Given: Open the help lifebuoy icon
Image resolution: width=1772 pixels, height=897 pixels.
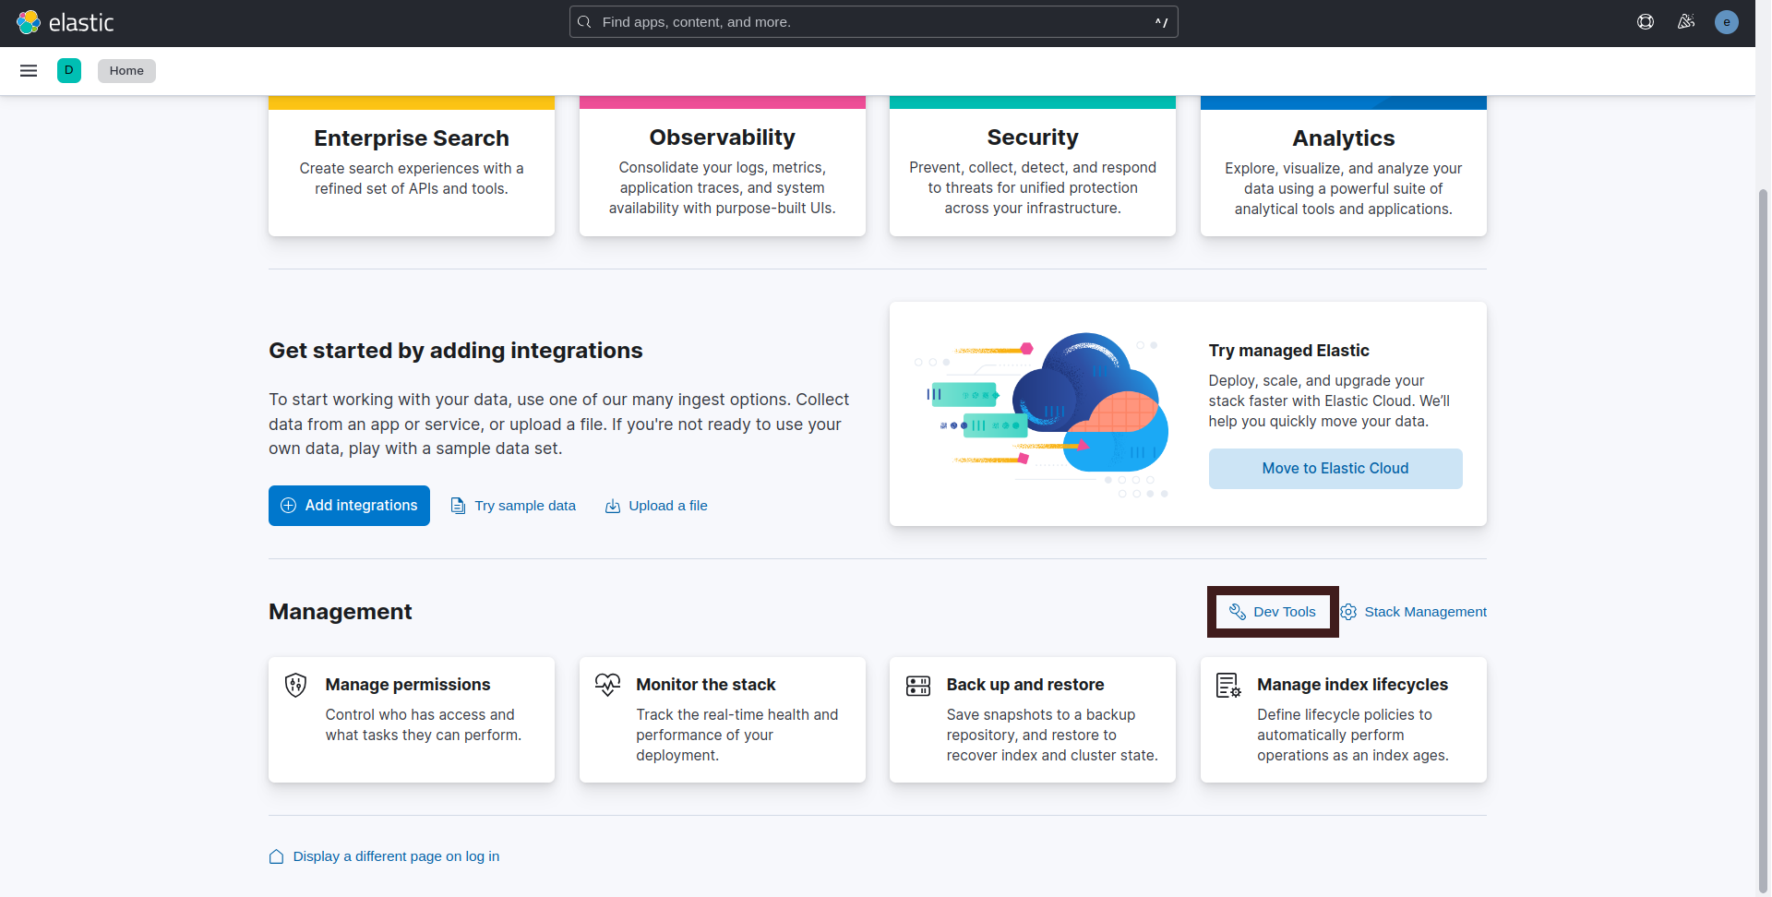Looking at the screenshot, I should (x=1646, y=21).
